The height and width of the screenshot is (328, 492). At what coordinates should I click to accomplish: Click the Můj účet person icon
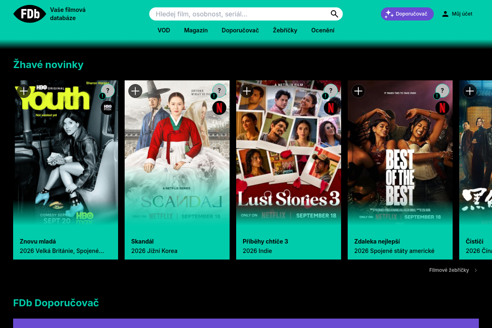tap(445, 14)
